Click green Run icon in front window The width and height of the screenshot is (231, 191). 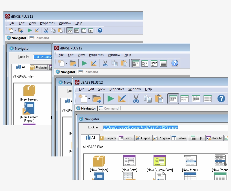(x=111, y=99)
